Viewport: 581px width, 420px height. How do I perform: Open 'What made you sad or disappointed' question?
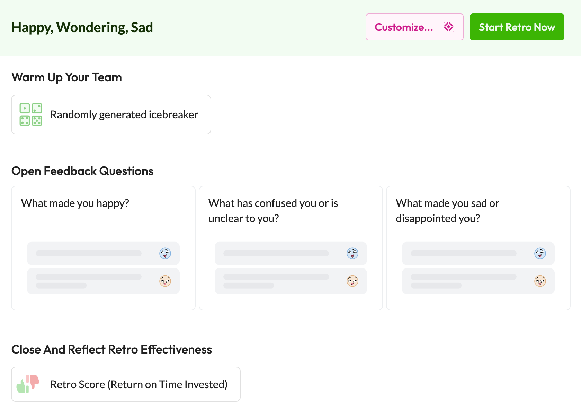coord(447,210)
